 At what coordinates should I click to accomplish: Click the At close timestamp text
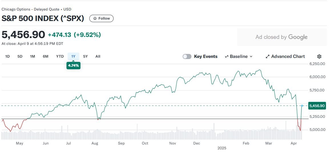[32, 44]
